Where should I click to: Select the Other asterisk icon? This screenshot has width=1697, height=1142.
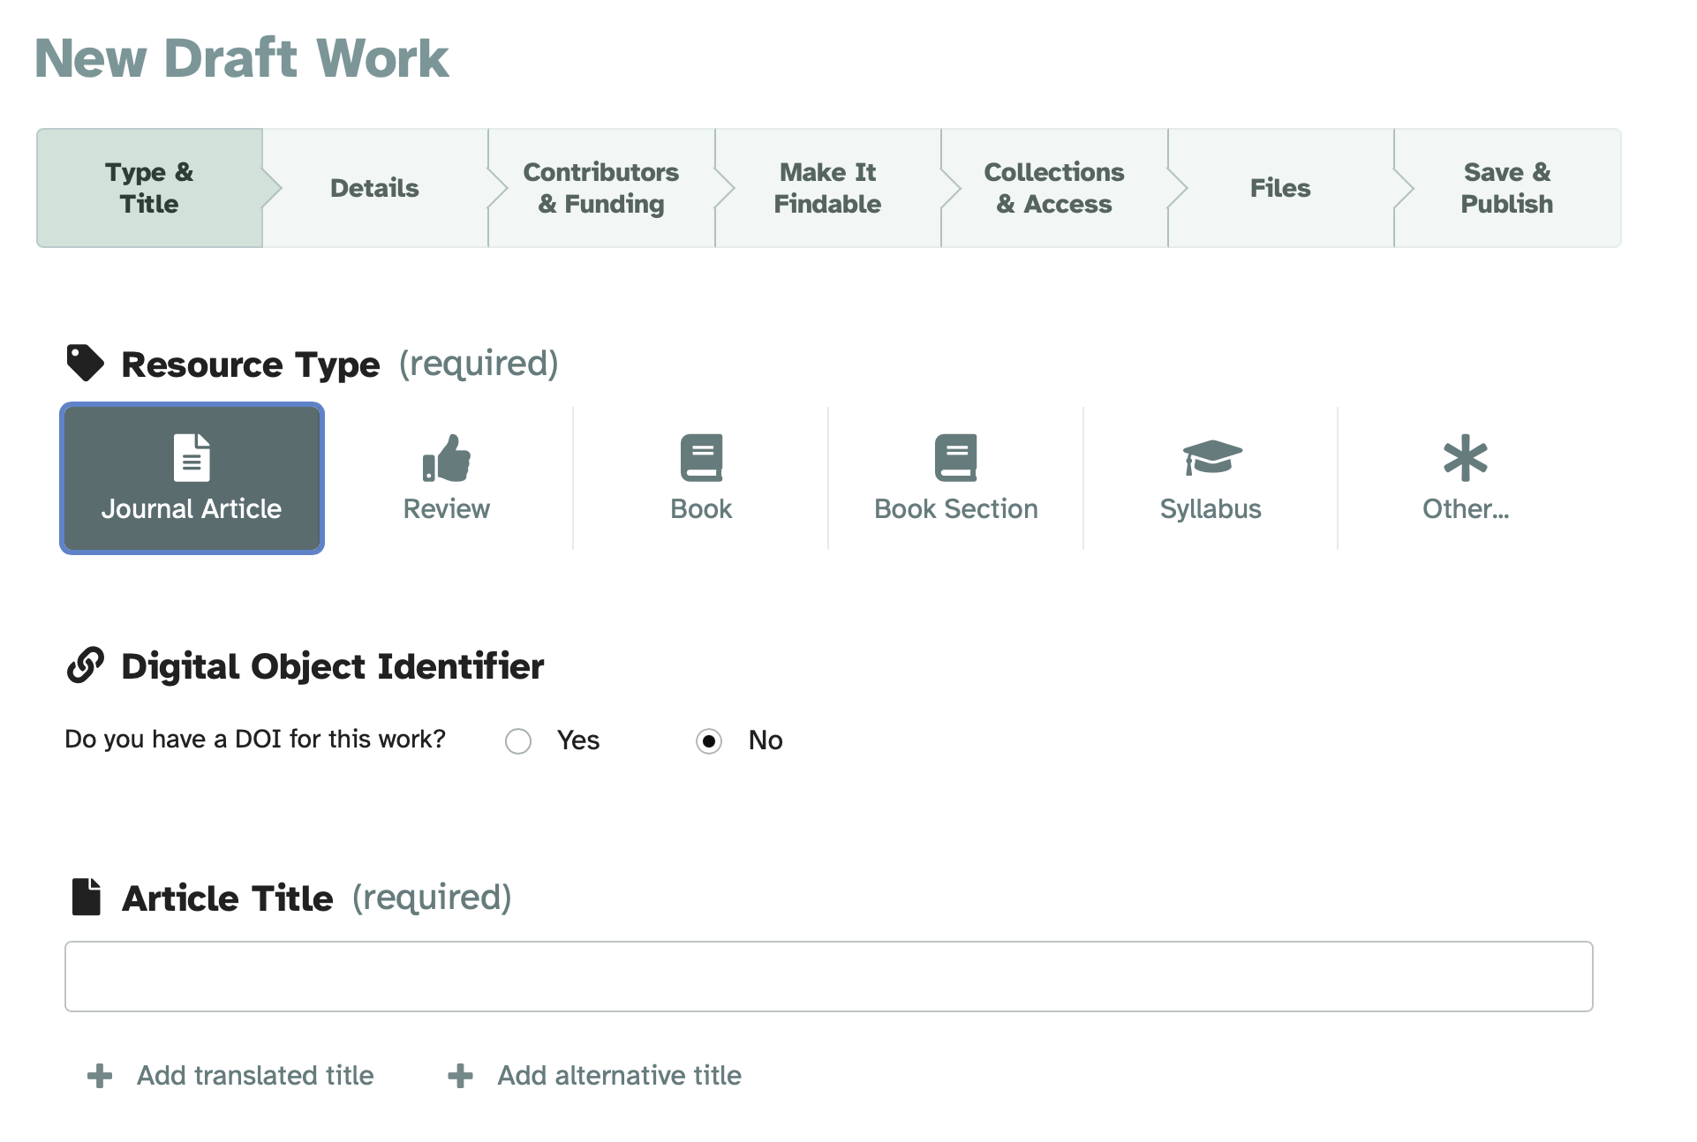1465,458
